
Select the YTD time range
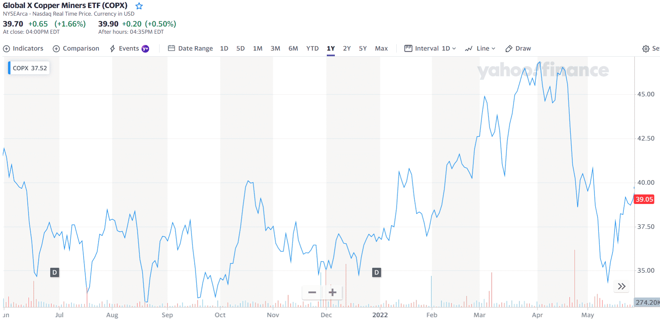click(x=312, y=49)
